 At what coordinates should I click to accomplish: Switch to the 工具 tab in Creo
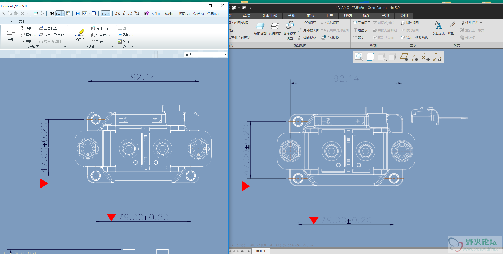(329, 15)
